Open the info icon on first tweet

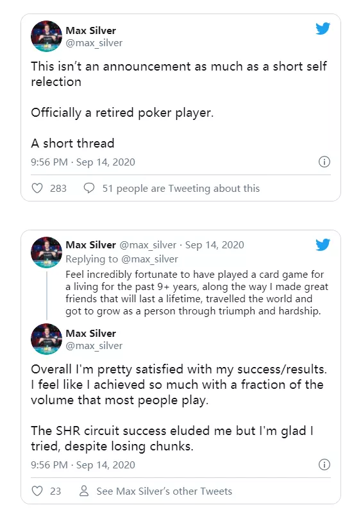pos(324,162)
